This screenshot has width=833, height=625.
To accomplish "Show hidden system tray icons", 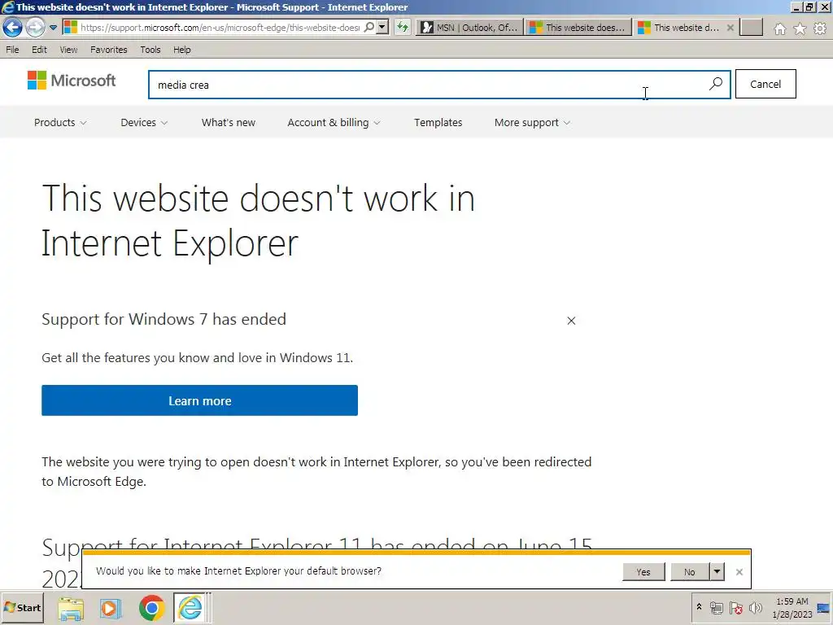I will [699, 606].
